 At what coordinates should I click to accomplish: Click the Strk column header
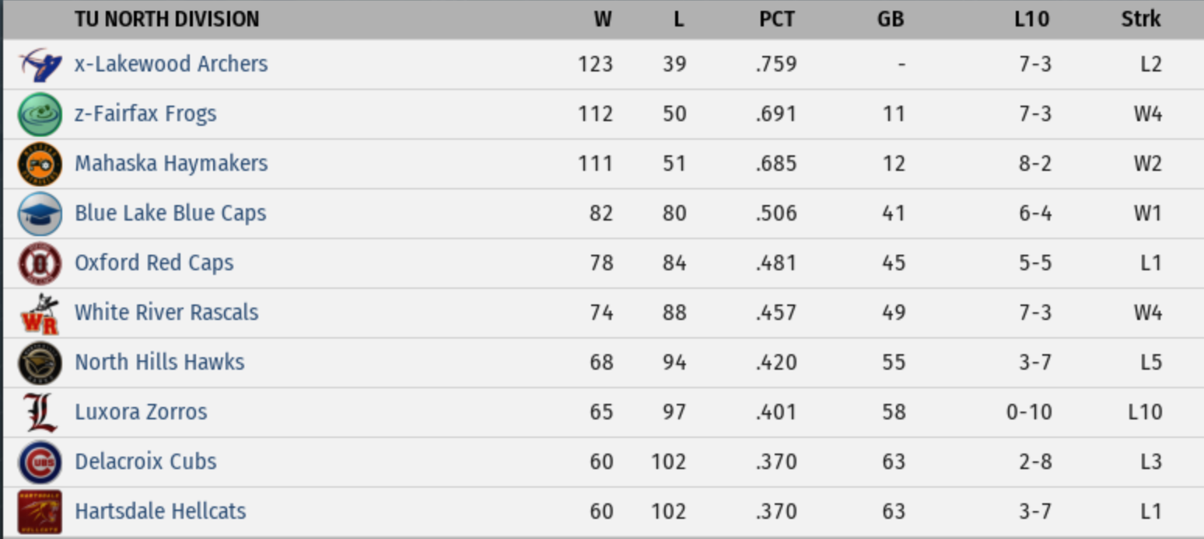(x=1141, y=19)
